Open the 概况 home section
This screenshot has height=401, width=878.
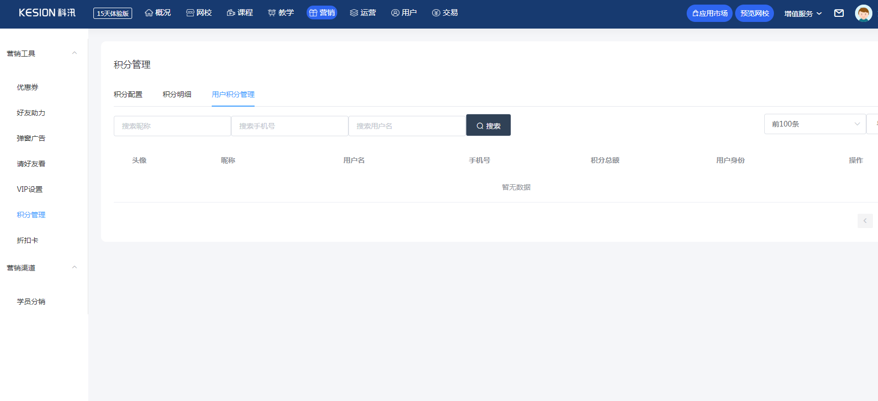(158, 13)
